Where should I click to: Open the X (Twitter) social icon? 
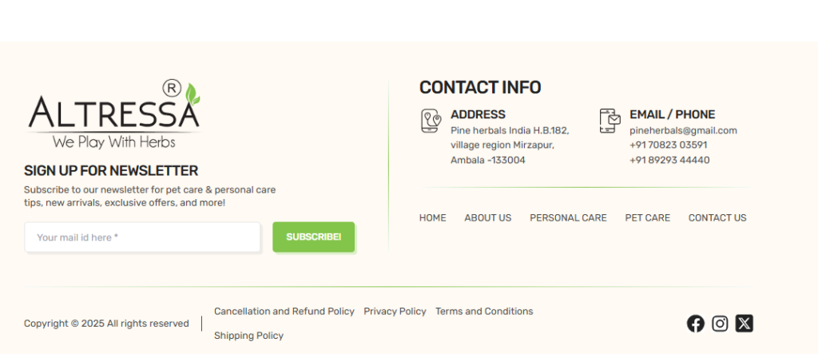pos(745,324)
